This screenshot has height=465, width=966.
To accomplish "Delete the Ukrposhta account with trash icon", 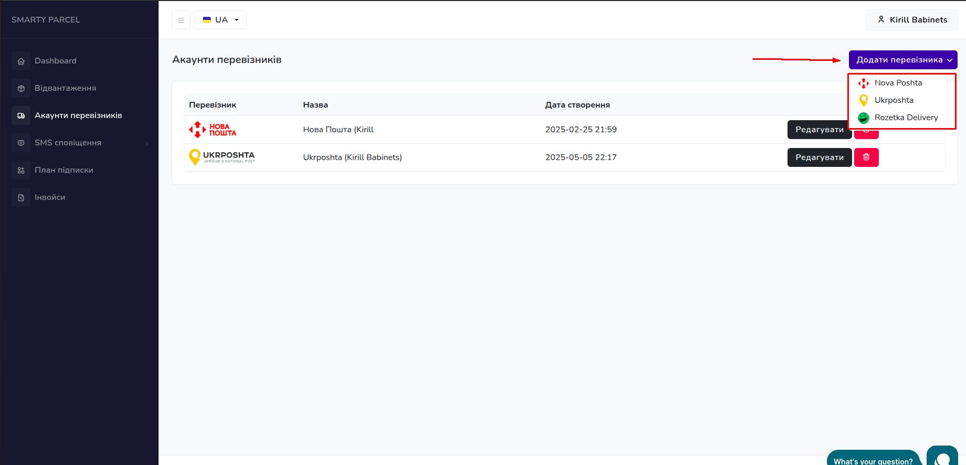I will [866, 157].
